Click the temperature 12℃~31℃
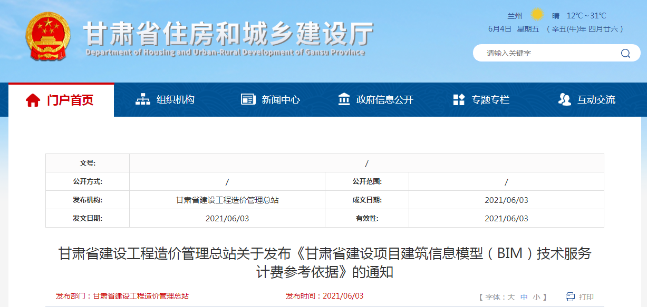647x307 pixels. [x=586, y=16]
